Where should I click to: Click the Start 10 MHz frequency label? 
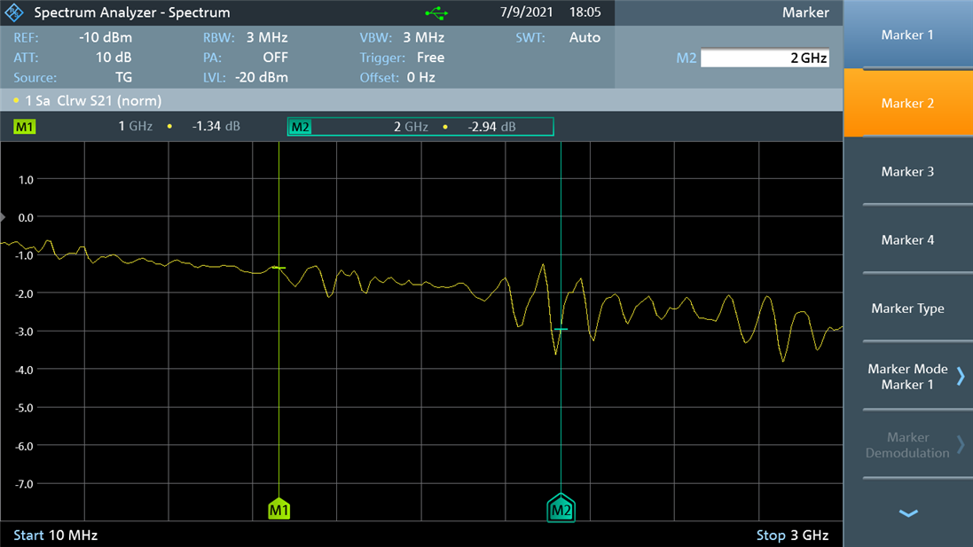click(x=56, y=535)
